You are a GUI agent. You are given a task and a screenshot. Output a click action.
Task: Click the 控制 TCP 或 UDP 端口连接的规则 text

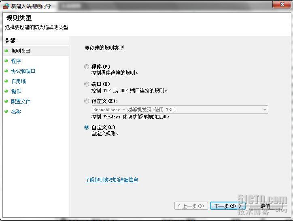pyautogui.click(x=129, y=91)
